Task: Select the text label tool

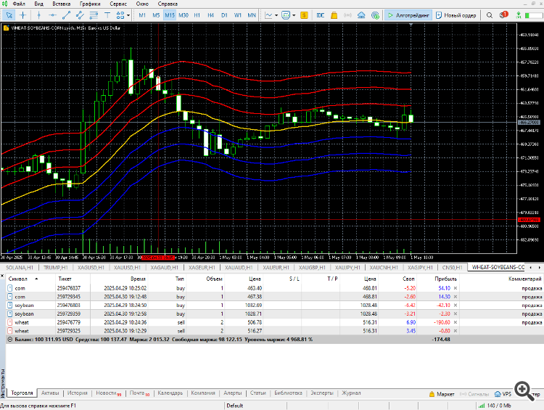Action: (x=107, y=15)
